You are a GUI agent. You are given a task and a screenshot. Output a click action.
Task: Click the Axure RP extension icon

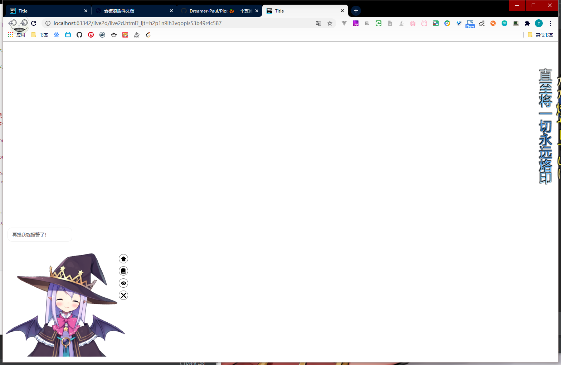pyautogui.click(x=356, y=23)
